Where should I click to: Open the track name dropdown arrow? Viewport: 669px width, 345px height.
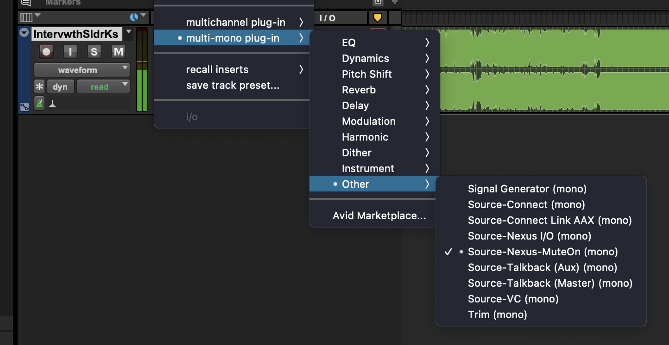click(129, 33)
